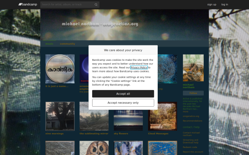Viewport: 249px width, 155px height.
Task: Click the nine mornings title link
Action: pos(54,134)
